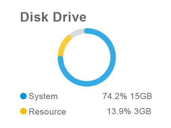
Task: Select the blue System arc of donut chart
Action: [113, 57]
